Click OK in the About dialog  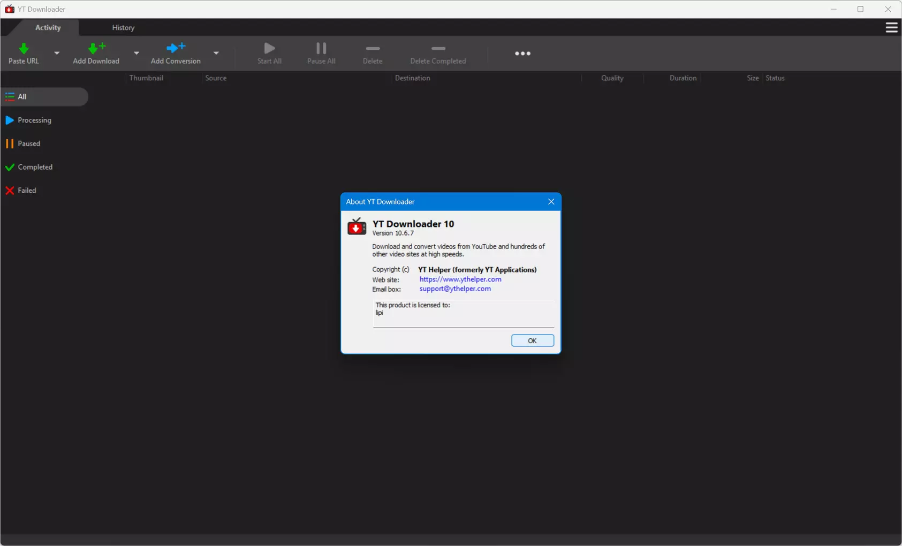pyautogui.click(x=532, y=340)
